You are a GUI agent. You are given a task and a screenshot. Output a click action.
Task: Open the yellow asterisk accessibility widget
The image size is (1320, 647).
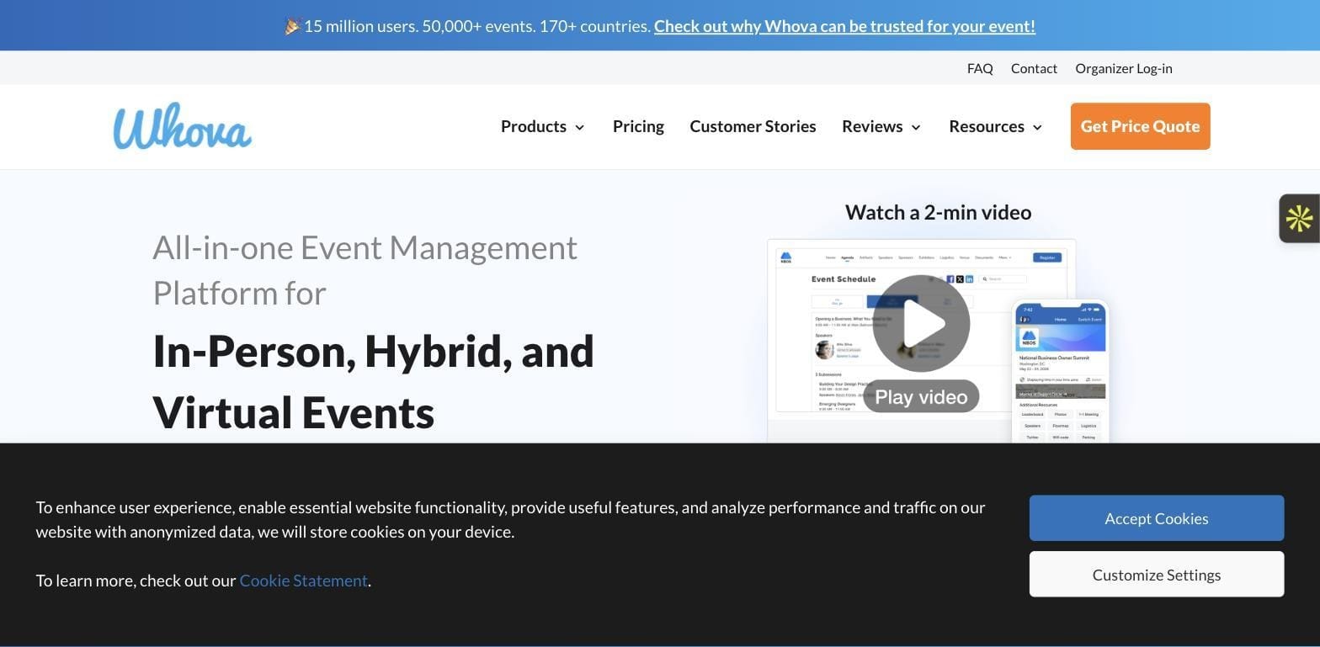pyautogui.click(x=1299, y=219)
